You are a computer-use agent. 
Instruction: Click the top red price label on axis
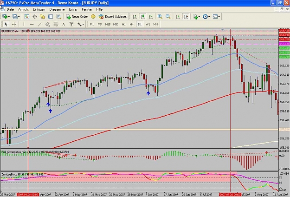pos(284,31)
